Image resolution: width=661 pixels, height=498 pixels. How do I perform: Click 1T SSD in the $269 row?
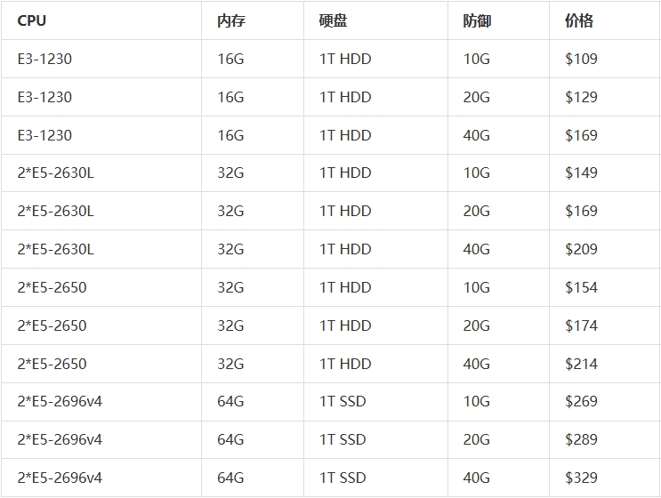343,401
